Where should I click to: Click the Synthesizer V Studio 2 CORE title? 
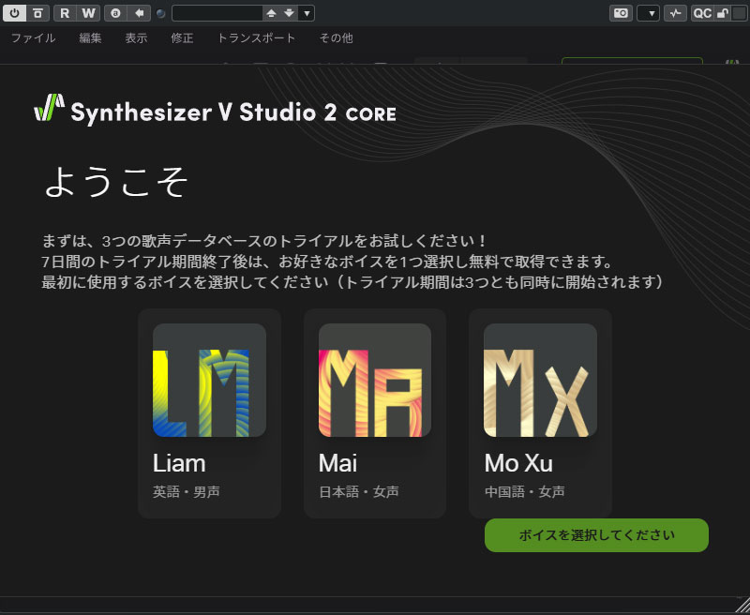click(233, 112)
